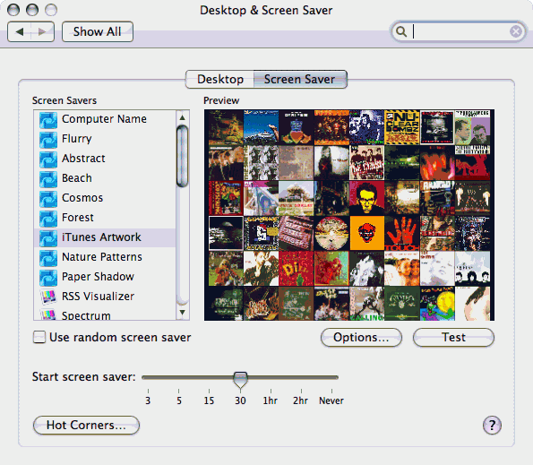The width and height of the screenshot is (533, 465).
Task: Click the Beach screen saver icon
Action: tap(48, 179)
